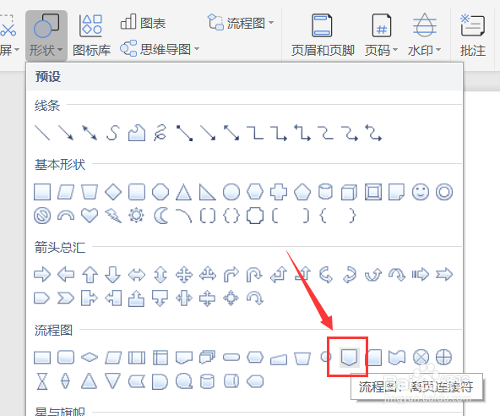Open the 图标库 icon library
The height and width of the screenshot is (416, 500).
point(91,36)
